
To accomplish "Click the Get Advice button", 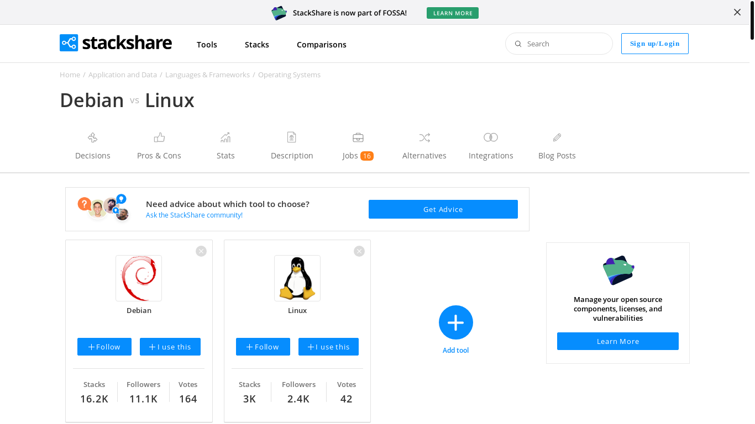I will [x=443, y=209].
